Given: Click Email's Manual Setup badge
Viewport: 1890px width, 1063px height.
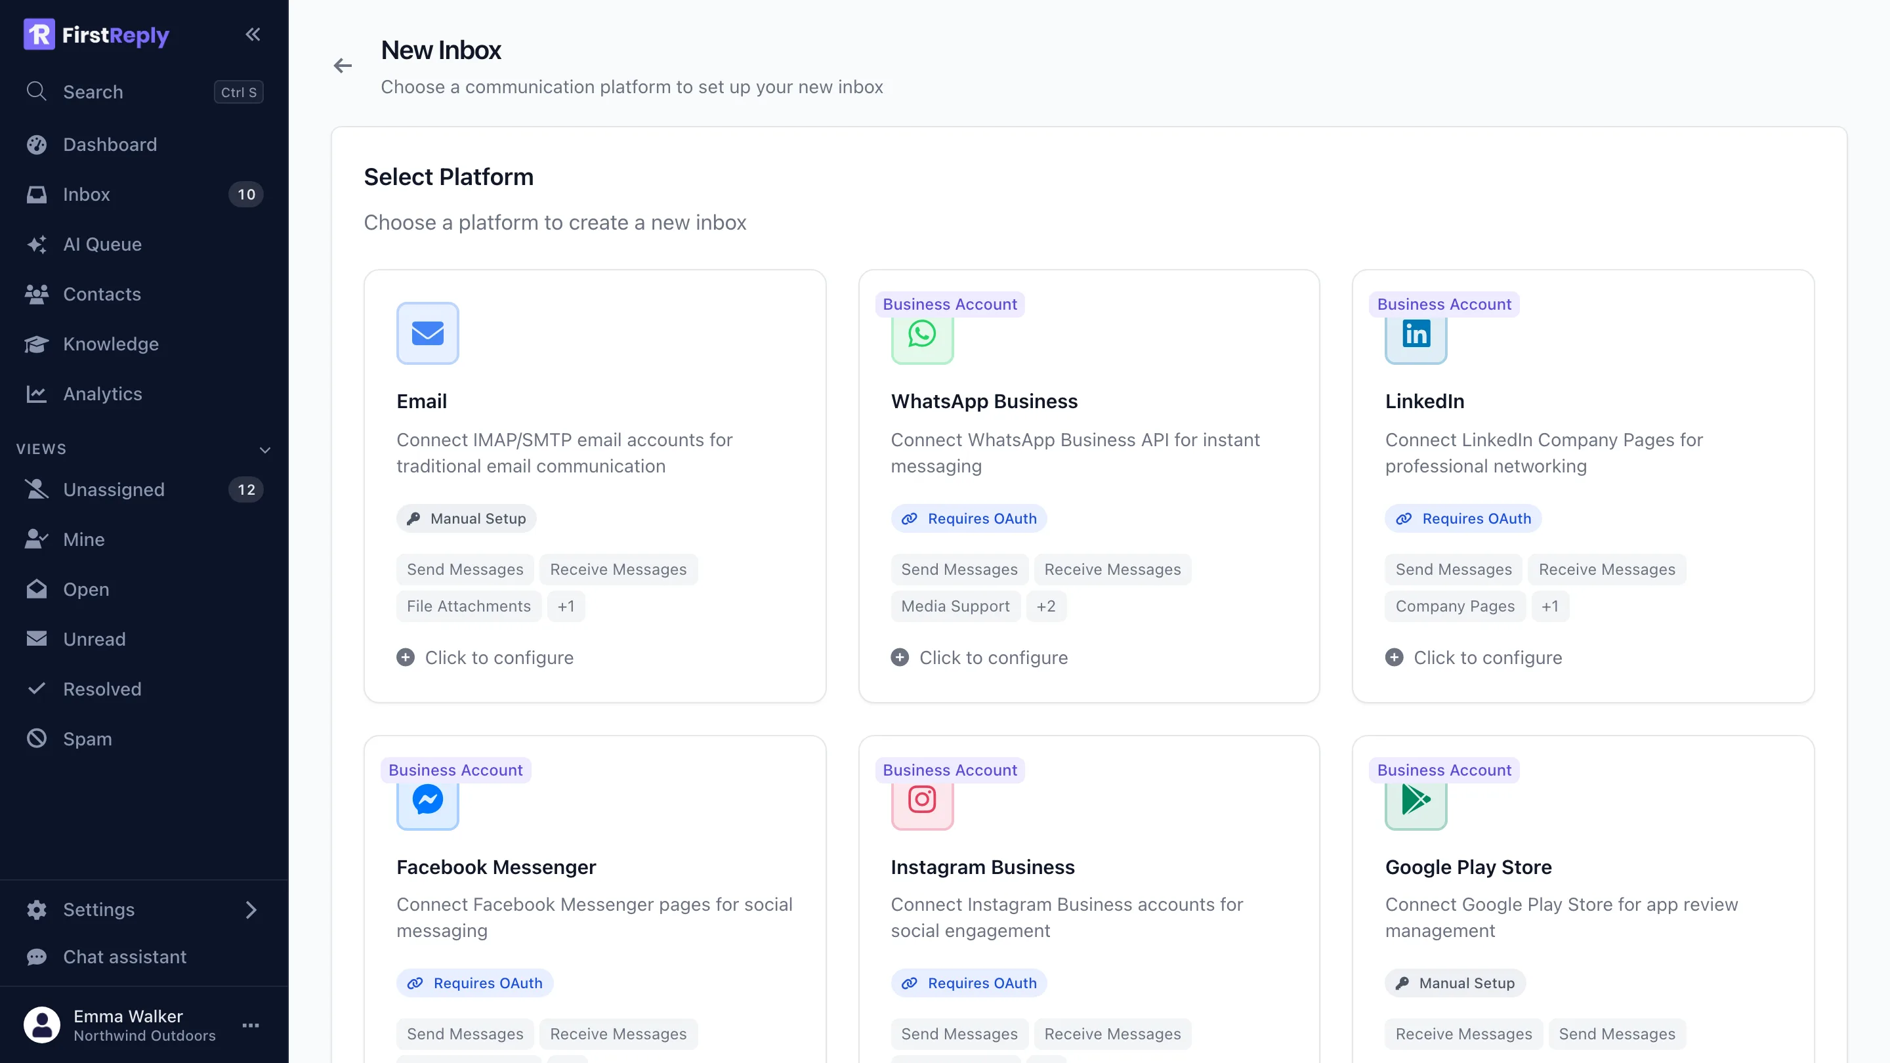Looking at the screenshot, I should (467, 518).
